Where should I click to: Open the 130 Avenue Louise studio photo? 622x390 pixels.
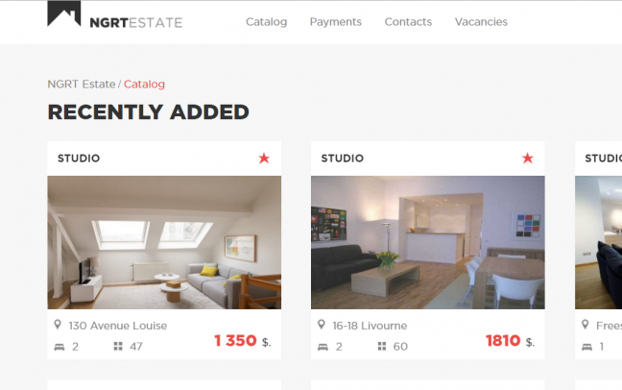[164, 242]
